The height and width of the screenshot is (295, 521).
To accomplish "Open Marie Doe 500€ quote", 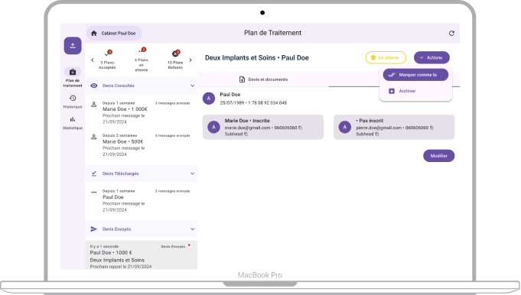I will [x=142, y=145].
